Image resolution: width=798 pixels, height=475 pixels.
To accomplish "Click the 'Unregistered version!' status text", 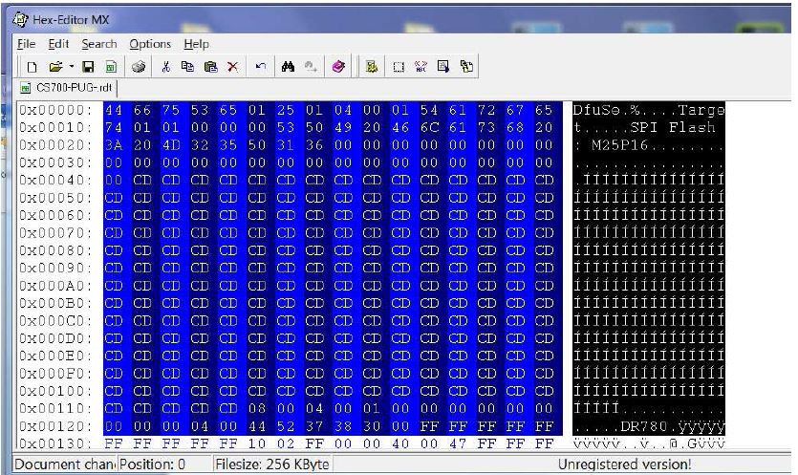I will tap(624, 464).
